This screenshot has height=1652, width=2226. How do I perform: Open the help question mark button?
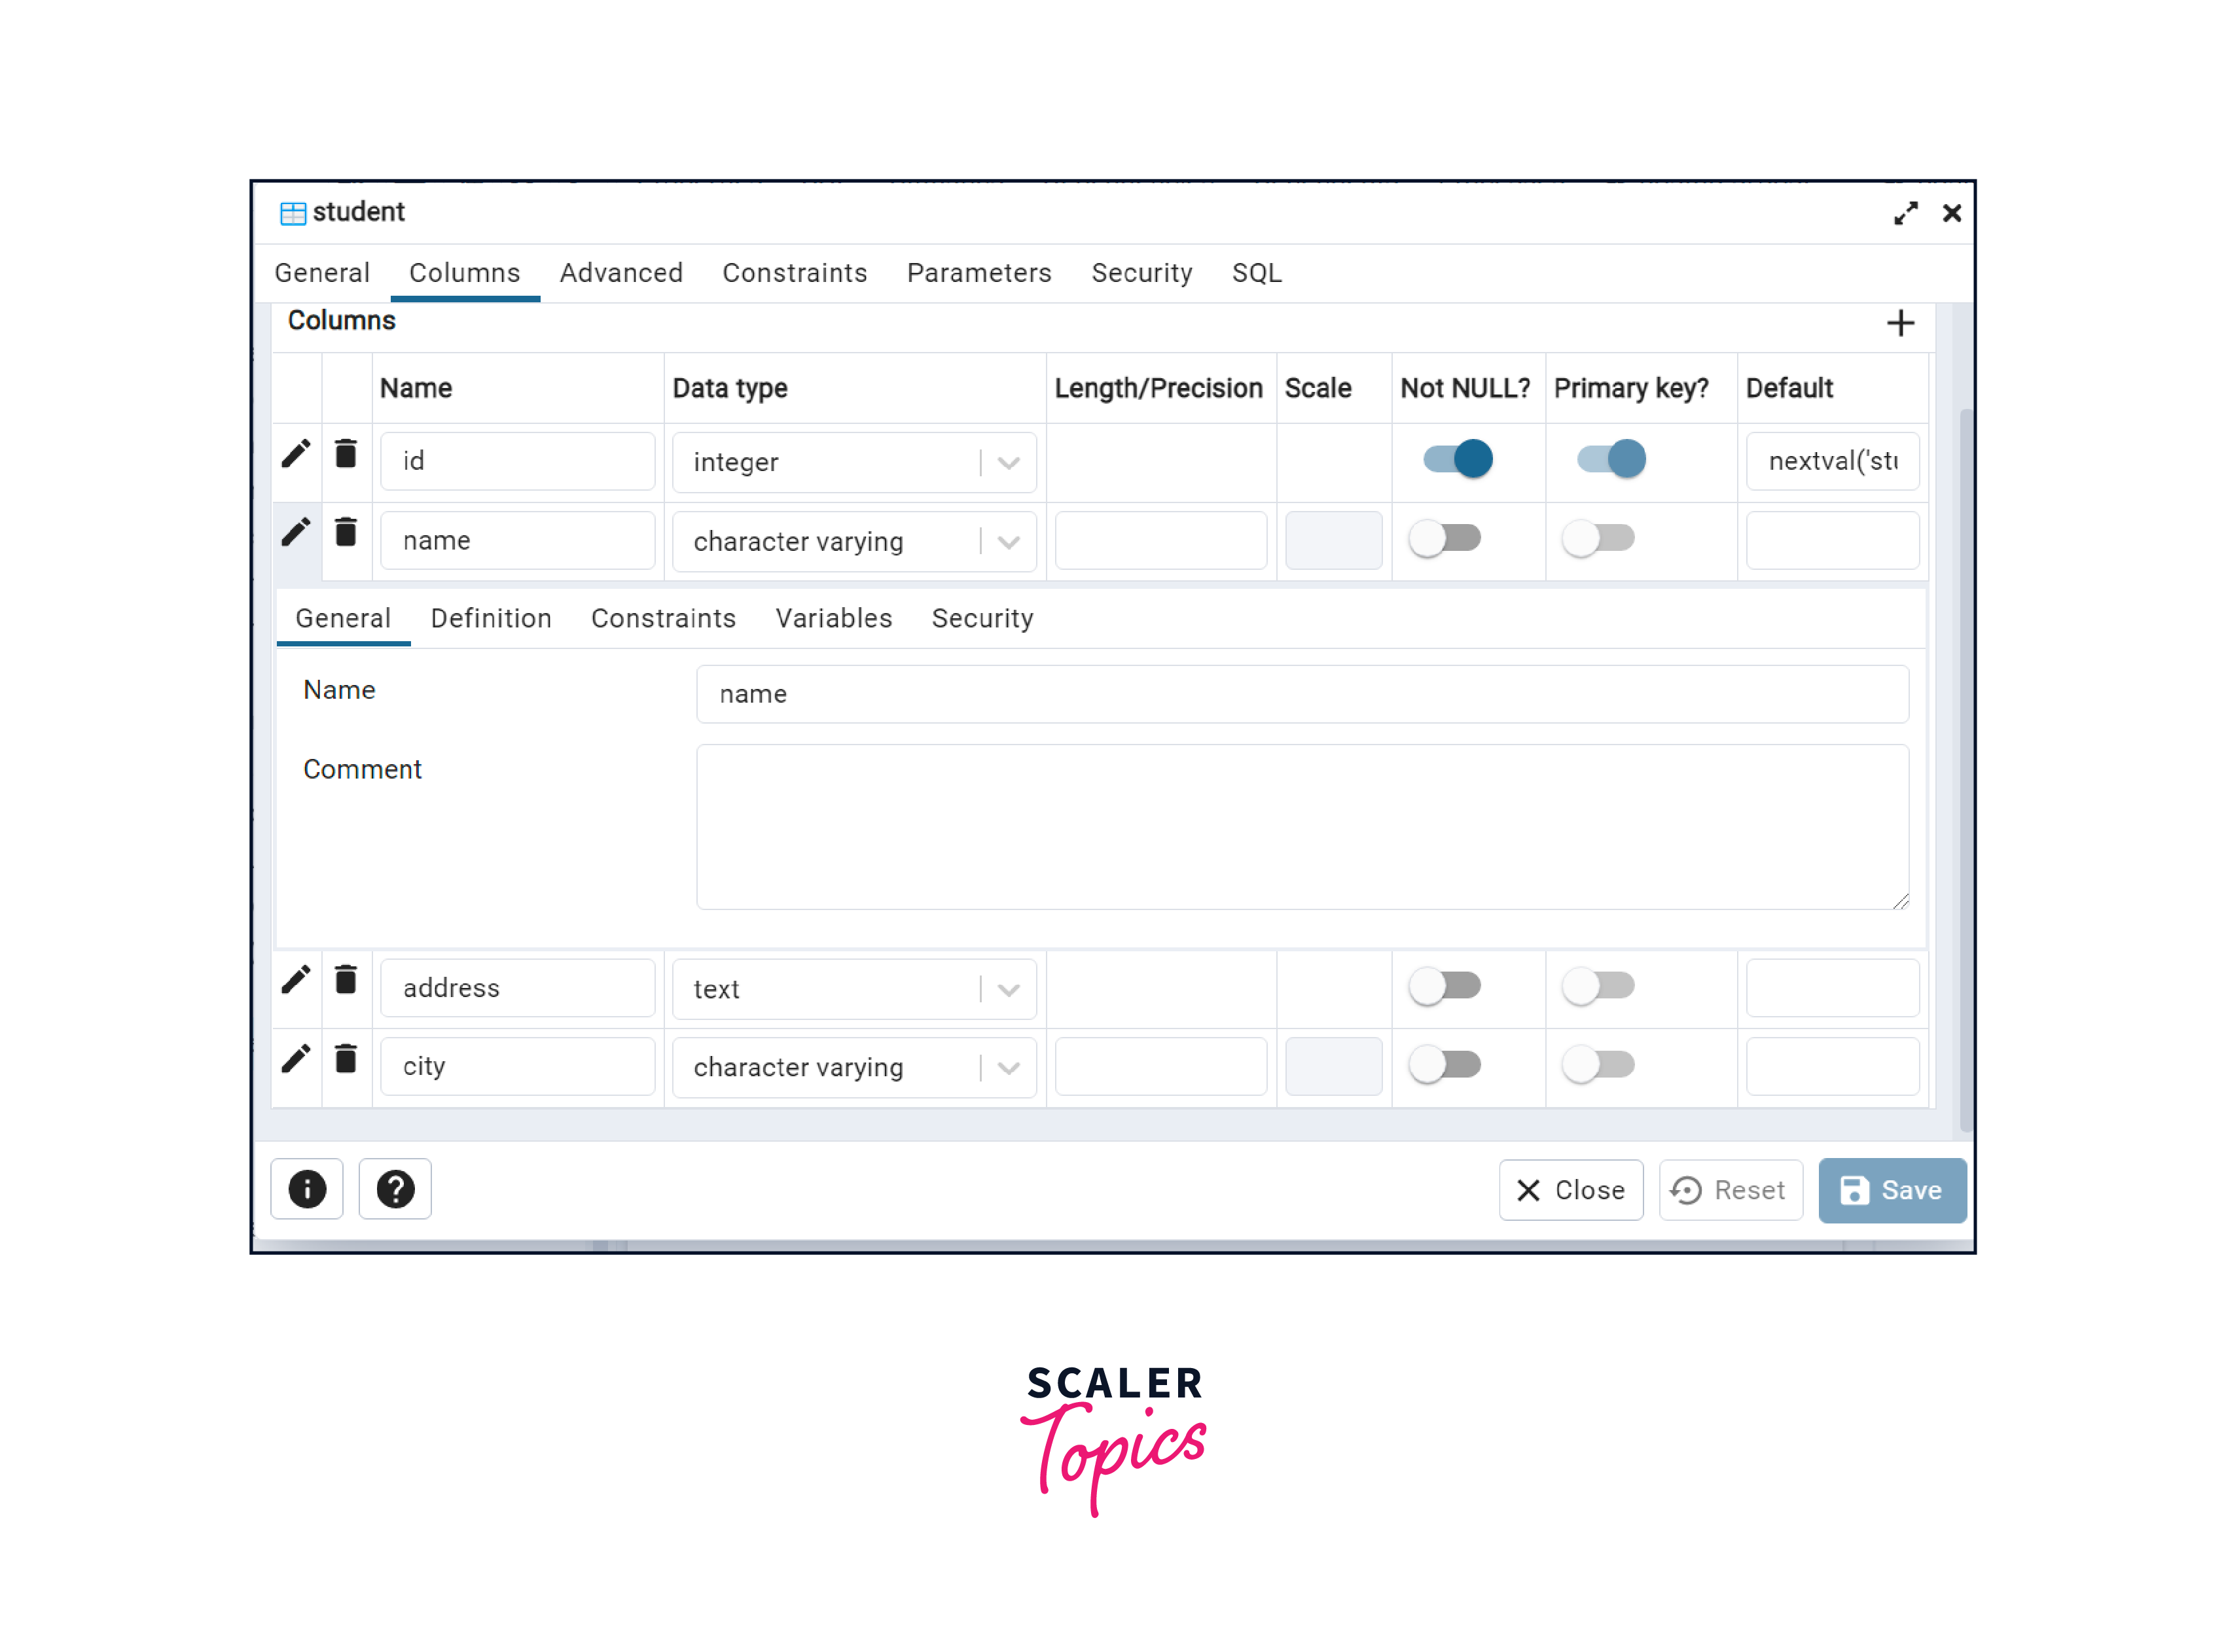click(x=395, y=1189)
